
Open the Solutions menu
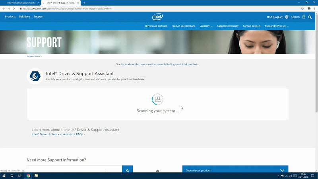25,17
